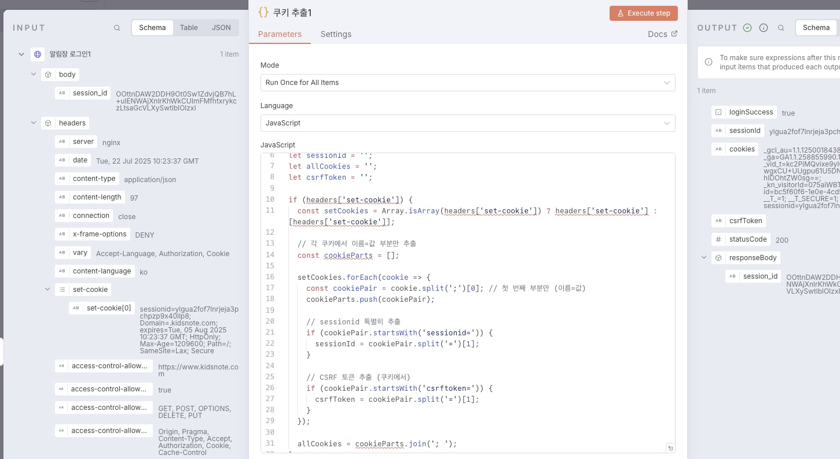Click the server header field
Image resolution: width=840 pixels, height=459 pixels.
76,142
